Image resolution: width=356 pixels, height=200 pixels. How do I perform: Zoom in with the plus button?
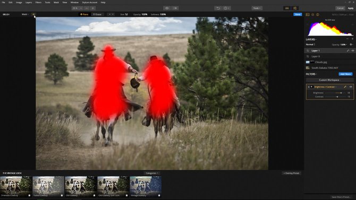point(93,8)
